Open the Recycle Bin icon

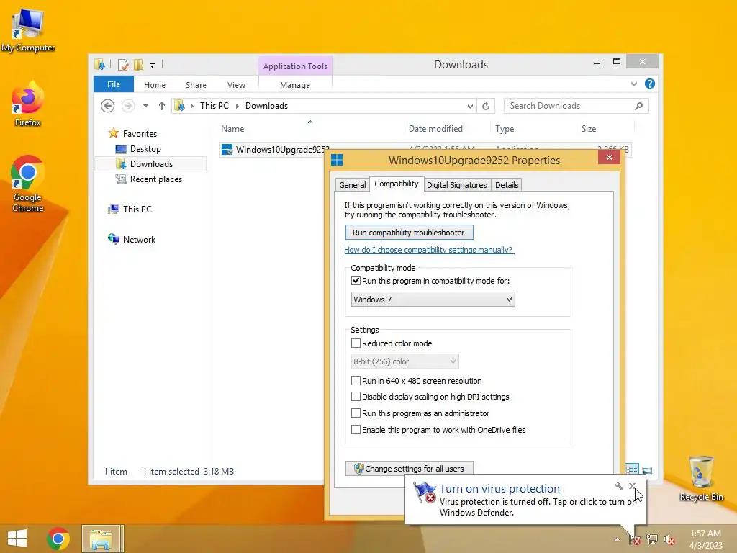click(x=701, y=478)
